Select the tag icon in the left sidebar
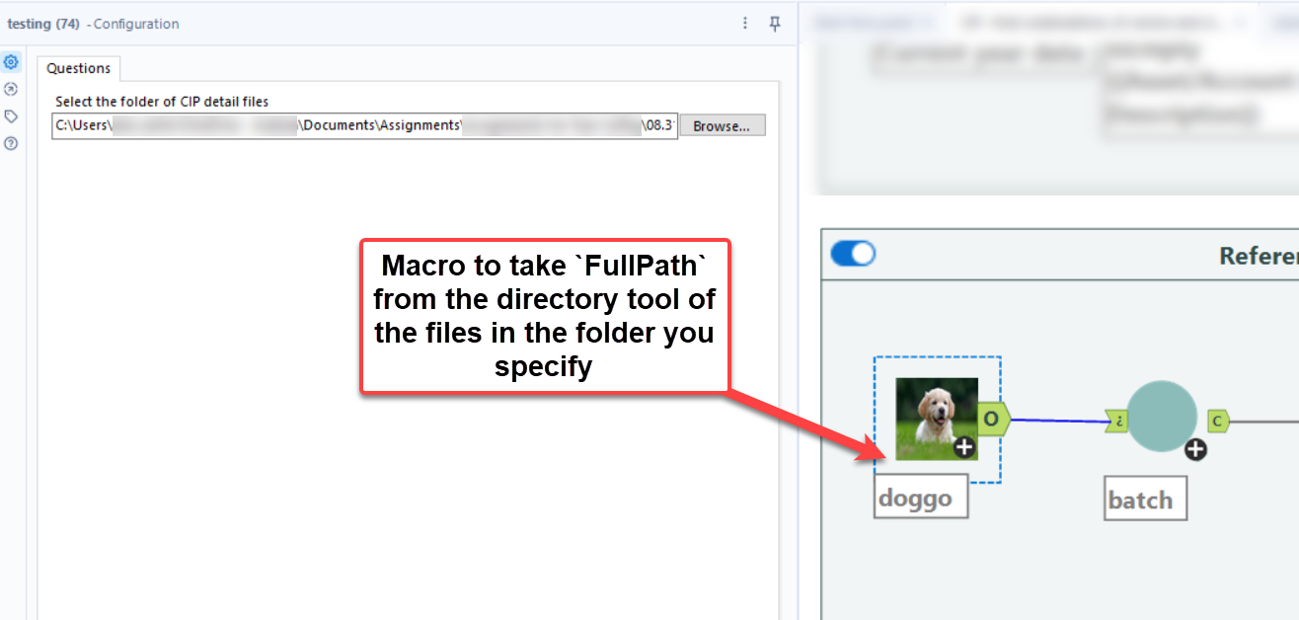The height and width of the screenshot is (620, 1299). [12, 116]
